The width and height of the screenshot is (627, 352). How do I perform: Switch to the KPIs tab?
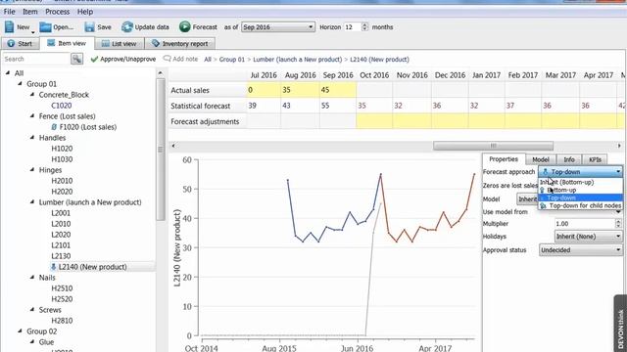(595, 159)
